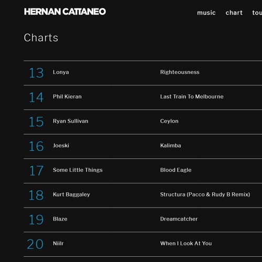The height and width of the screenshot is (262, 262).
Task: Select artist name Phil Kieran
Action: click(x=67, y=96)
